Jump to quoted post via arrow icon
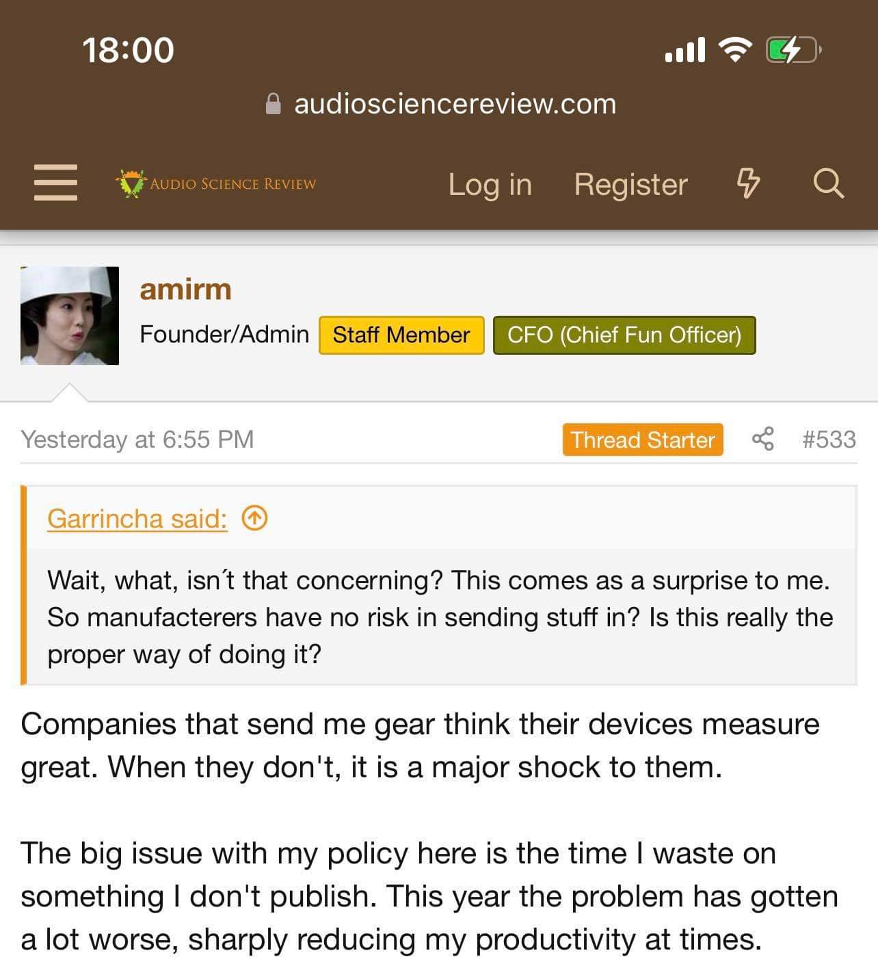The height and width of the screenshot is (979, 878). (254, 519)
